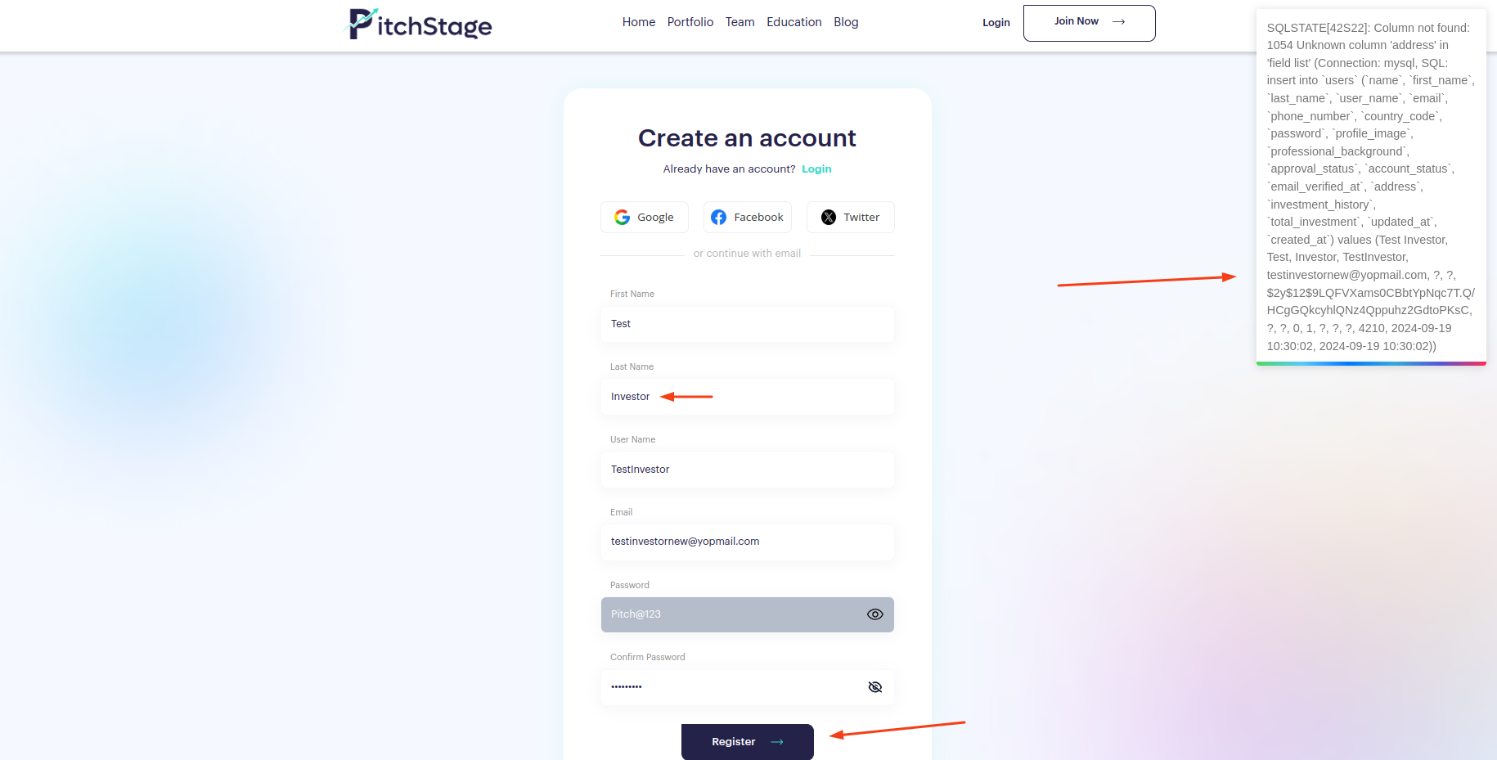The image size is (1497, 760).
Task: Go to the Team page
Action: pyautogui.click(x=740, y=22)
